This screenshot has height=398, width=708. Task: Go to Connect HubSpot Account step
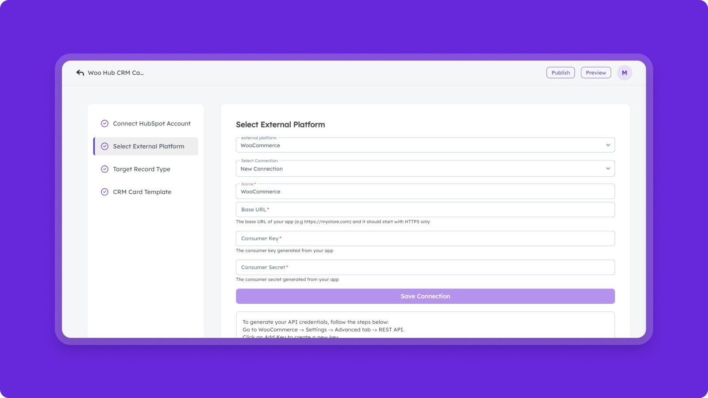pos(152,124)
